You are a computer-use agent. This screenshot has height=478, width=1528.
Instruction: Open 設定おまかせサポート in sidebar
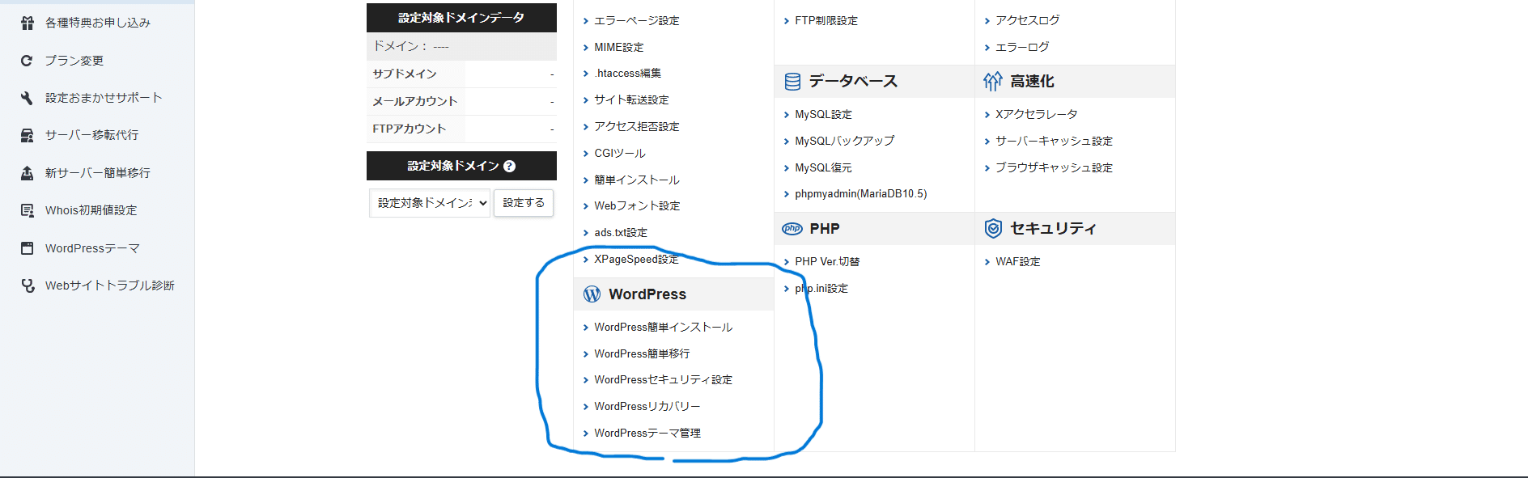(104, 98)
